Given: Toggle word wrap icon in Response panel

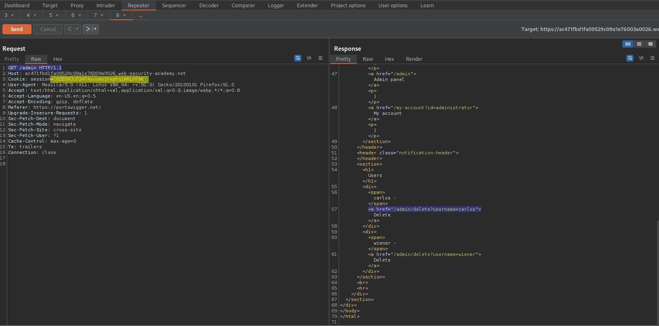Looking at the screenshot, I should tap(630, 58).
